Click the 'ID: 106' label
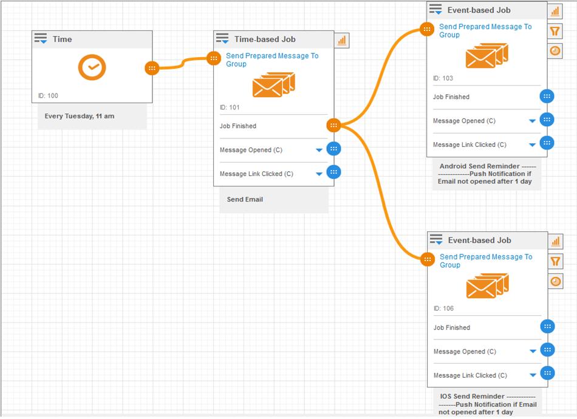 [x=443, y=308]
